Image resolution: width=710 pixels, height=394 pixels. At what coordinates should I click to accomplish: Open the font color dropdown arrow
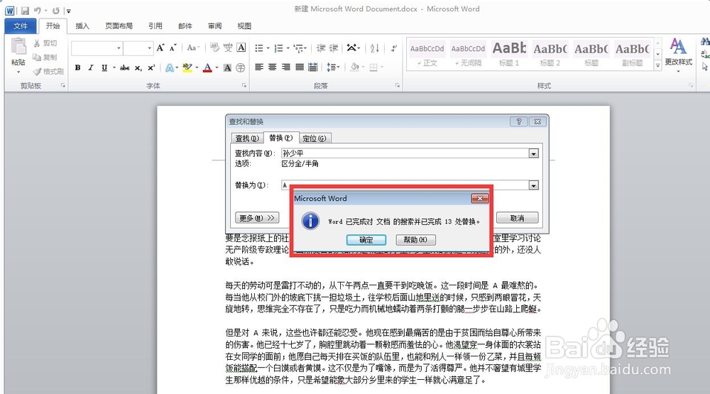click(217, 68)
